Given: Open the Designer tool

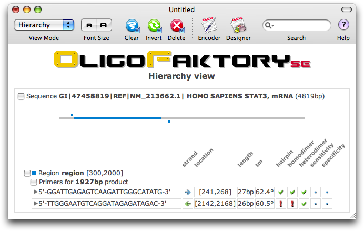Looking at the screenshot, I should coord(238,25).
